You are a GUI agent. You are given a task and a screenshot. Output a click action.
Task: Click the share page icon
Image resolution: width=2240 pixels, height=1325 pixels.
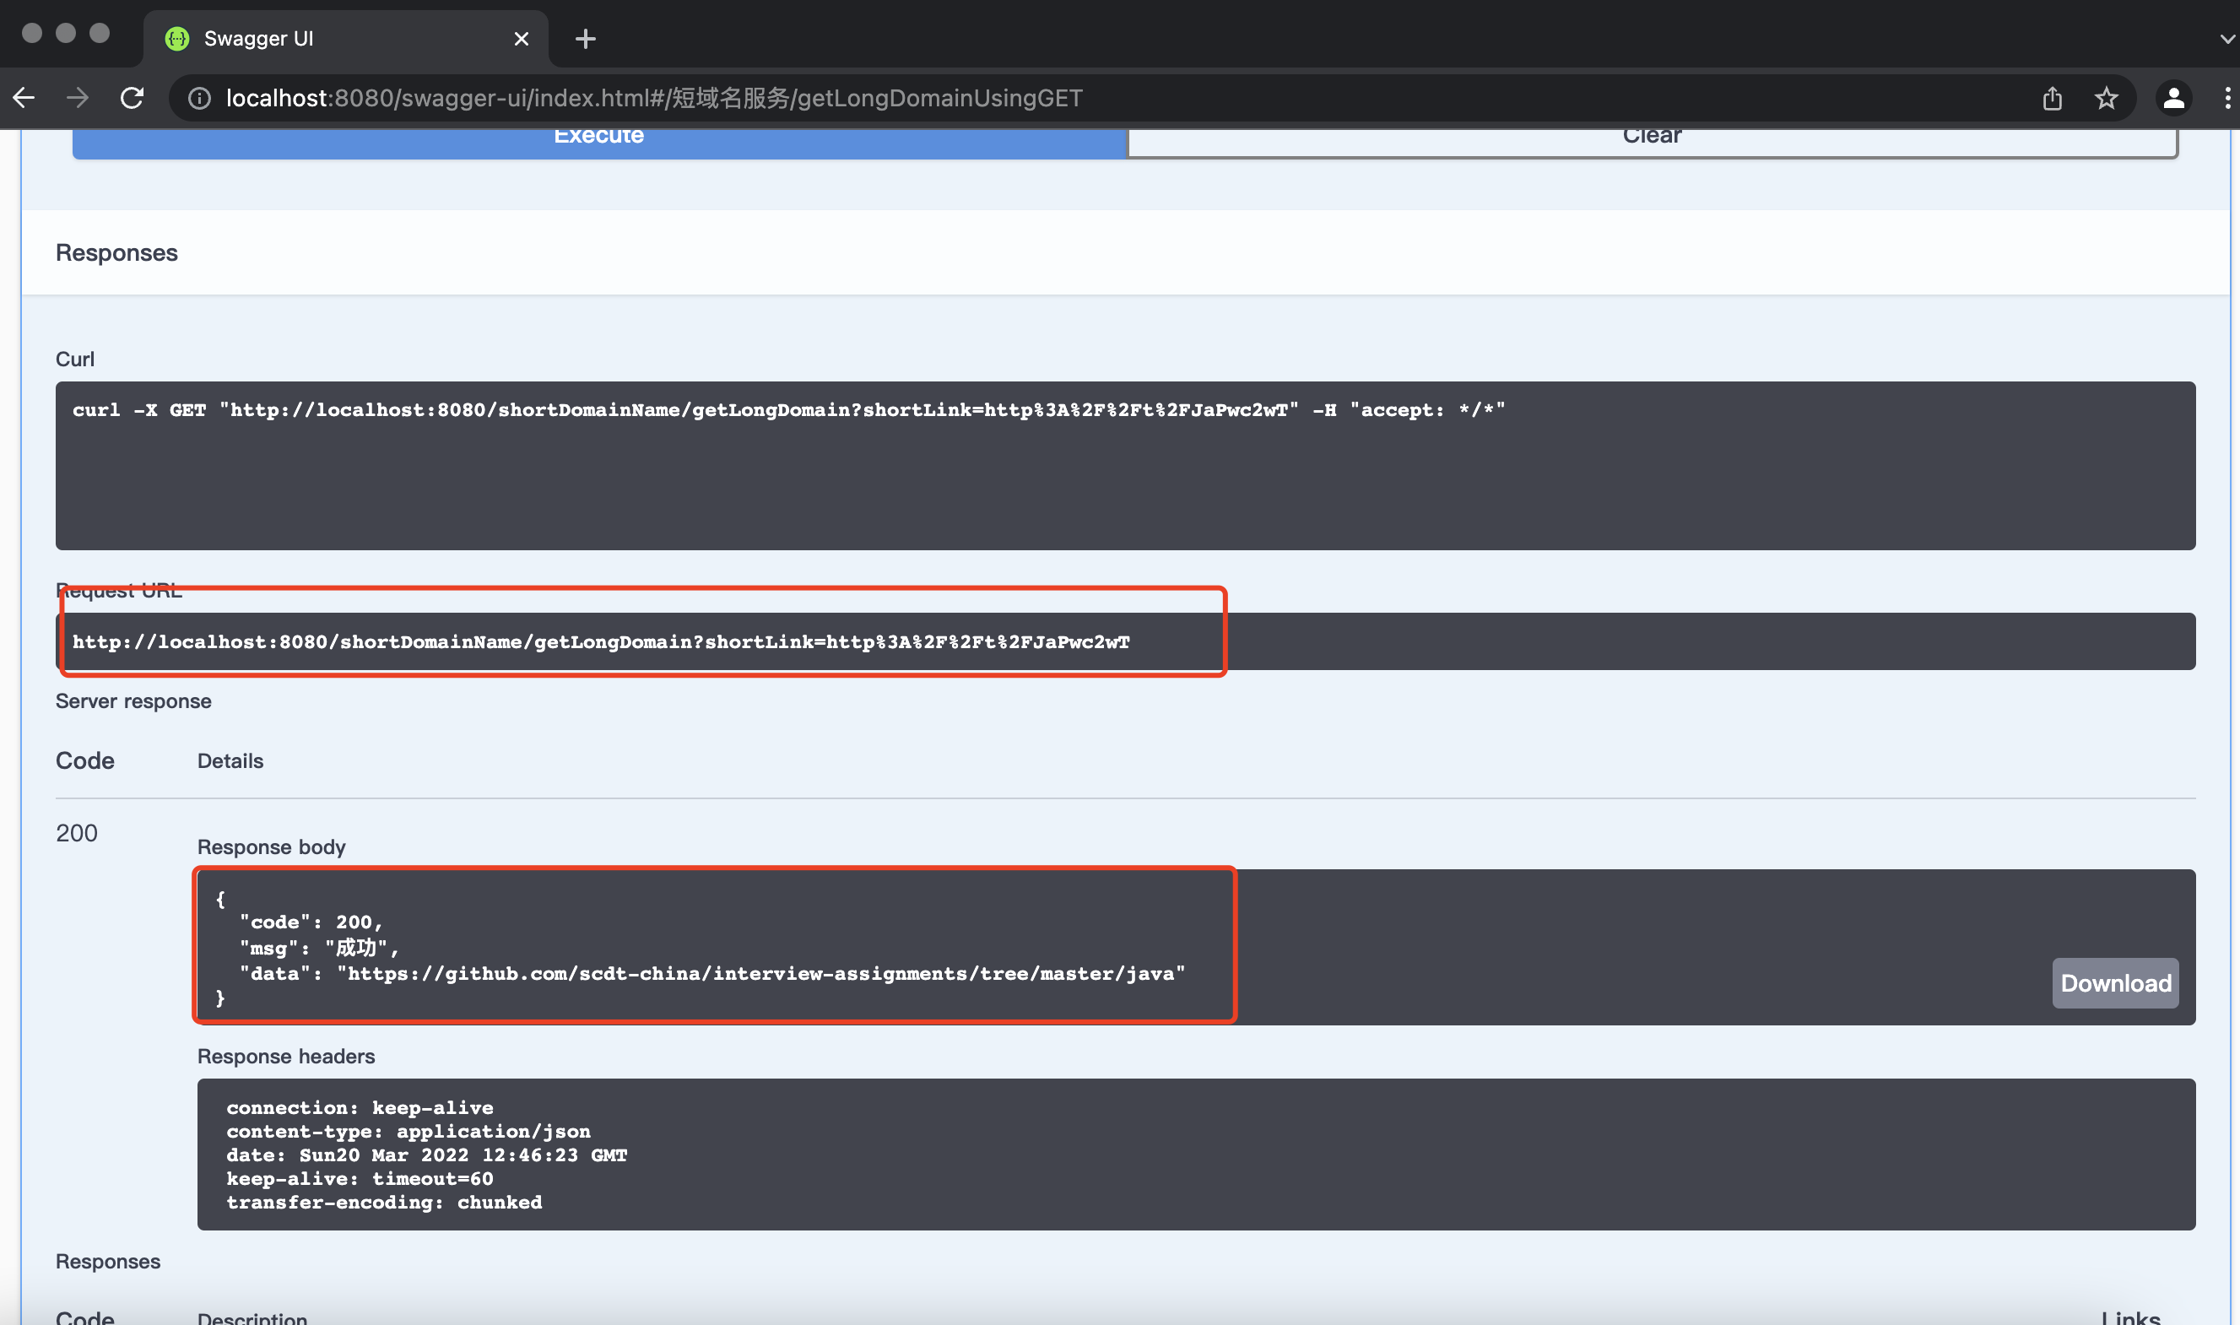pos(2052,98)
